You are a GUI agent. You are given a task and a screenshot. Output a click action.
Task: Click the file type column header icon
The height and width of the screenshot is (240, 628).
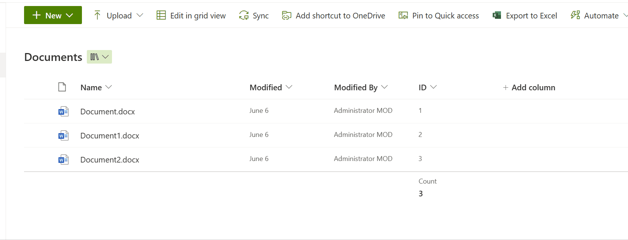(x=62, y=87)
